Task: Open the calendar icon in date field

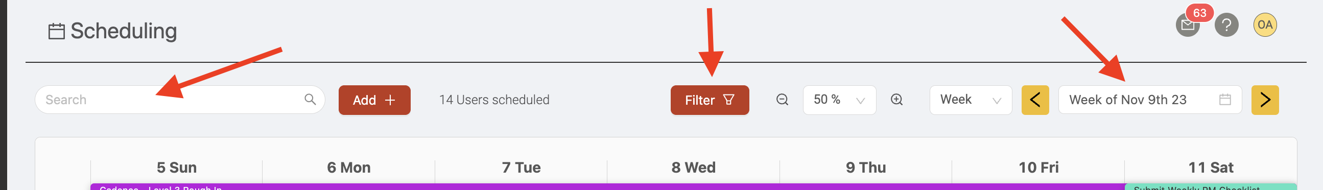Action: click(1225, 100)
